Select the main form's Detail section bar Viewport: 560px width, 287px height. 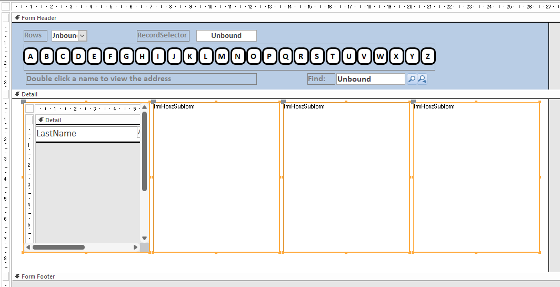click(280, 94)
